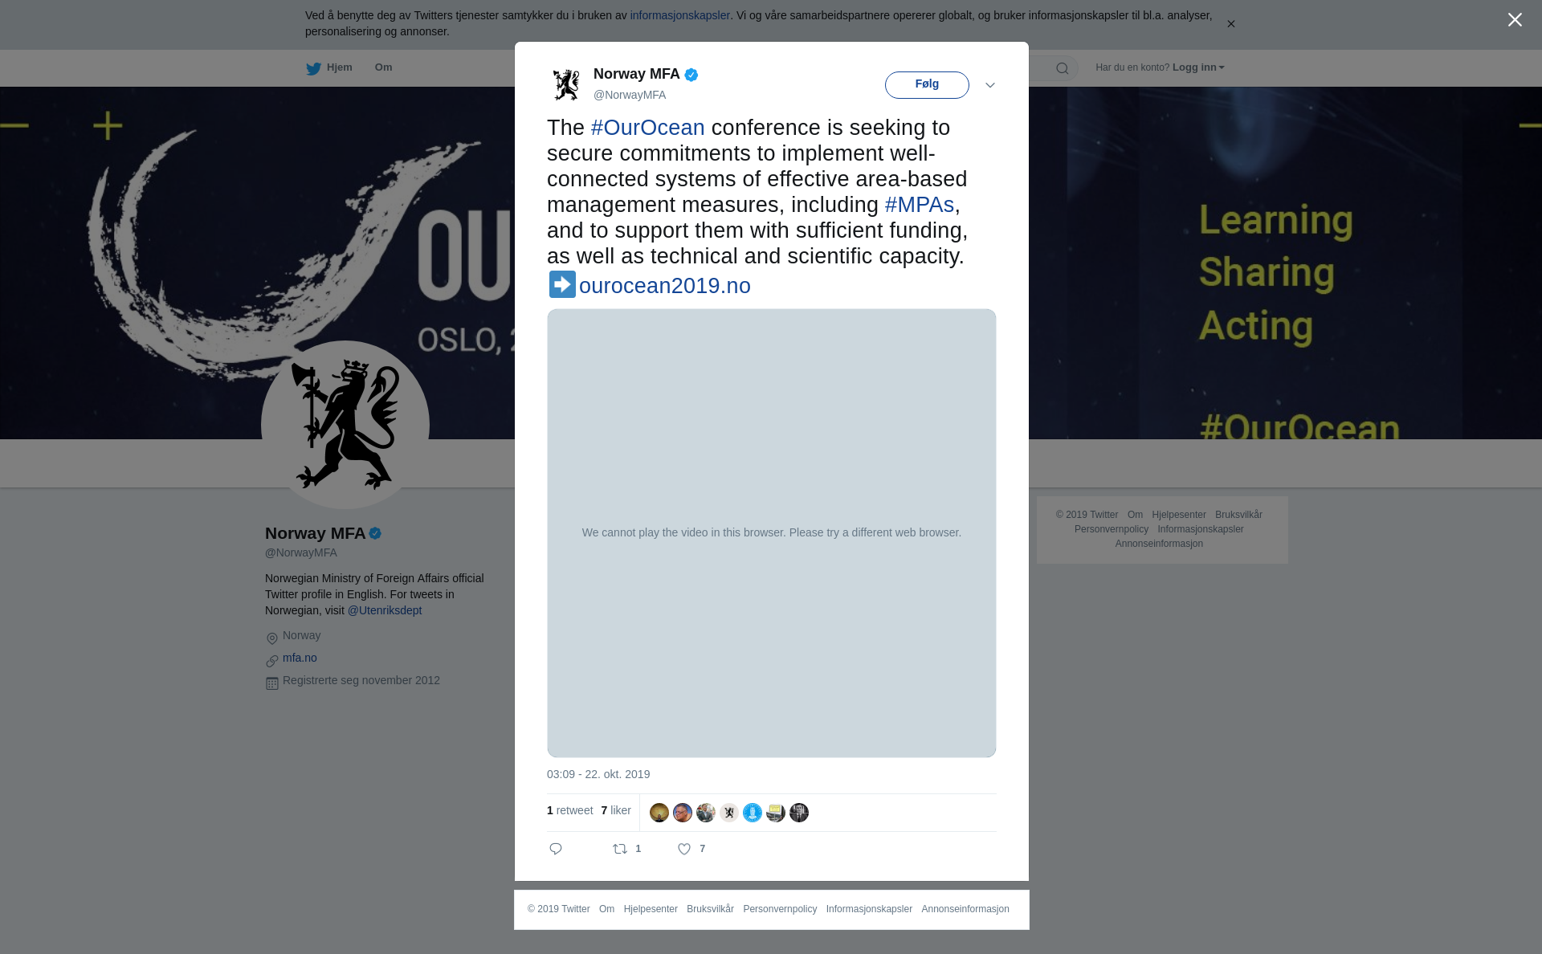Open the blue avatar among the likers

753,813
